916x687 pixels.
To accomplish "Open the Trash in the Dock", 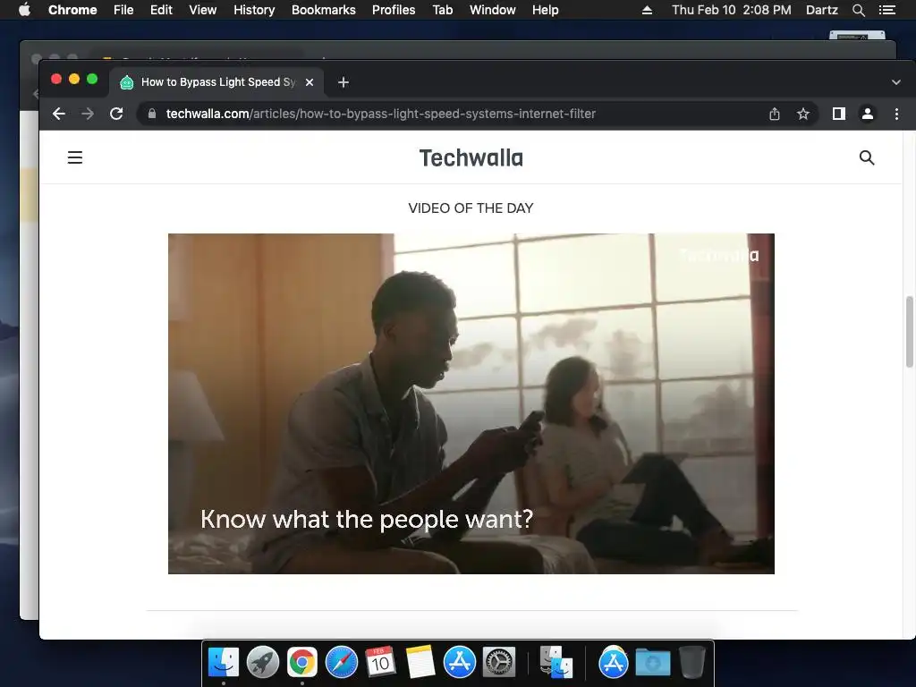I will pos(692,662).
